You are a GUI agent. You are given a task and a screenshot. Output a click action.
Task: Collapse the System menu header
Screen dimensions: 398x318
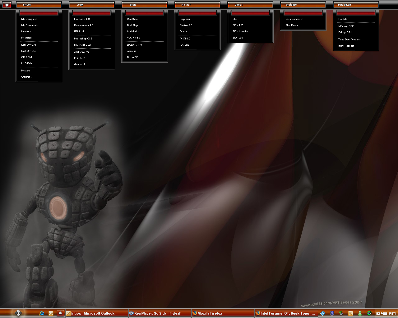[39, 5]
